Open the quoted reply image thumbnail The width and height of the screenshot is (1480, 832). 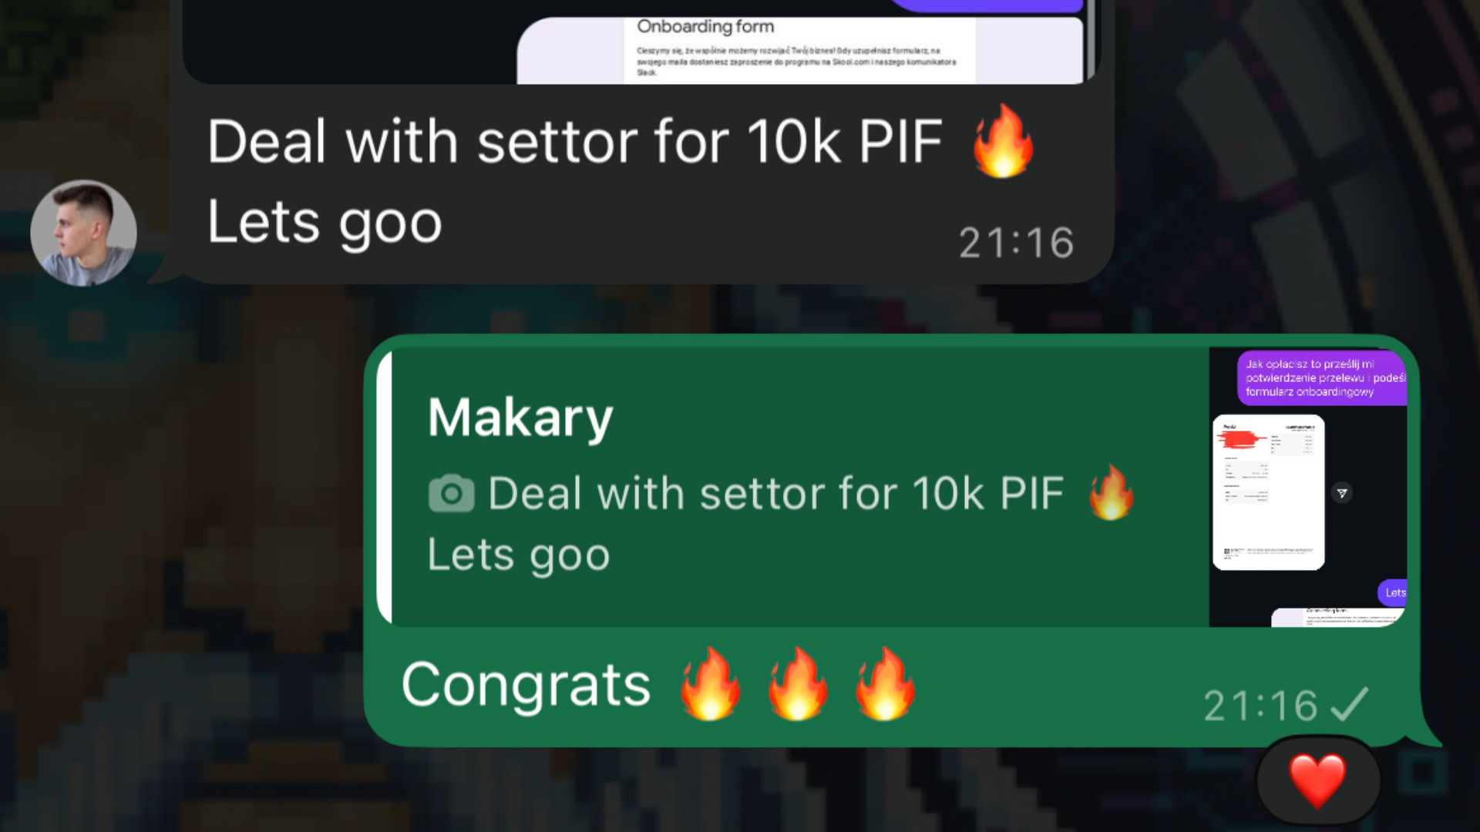tap(1308, 487)
